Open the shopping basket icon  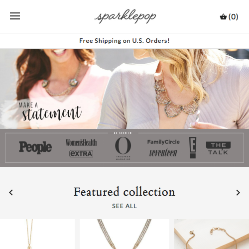pos(223,17)
